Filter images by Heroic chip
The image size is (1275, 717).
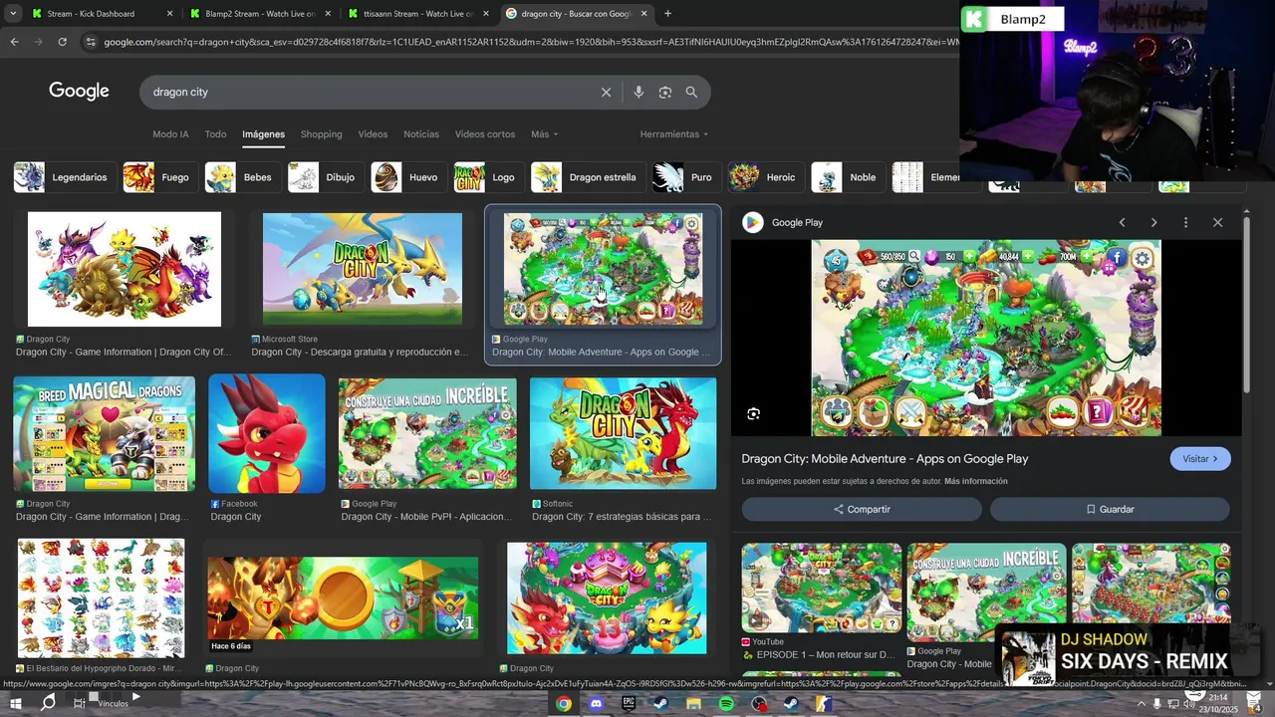(x=764, y=177)
